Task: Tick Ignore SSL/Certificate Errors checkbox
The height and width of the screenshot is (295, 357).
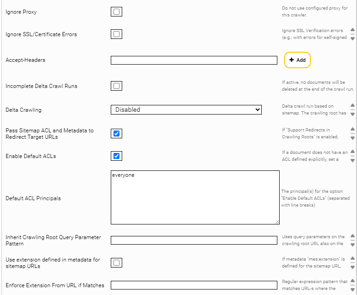Action: click(x=116, y=34)
